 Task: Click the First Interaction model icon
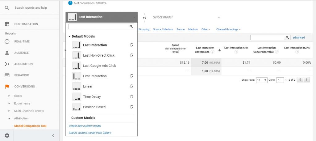[77, 76]
